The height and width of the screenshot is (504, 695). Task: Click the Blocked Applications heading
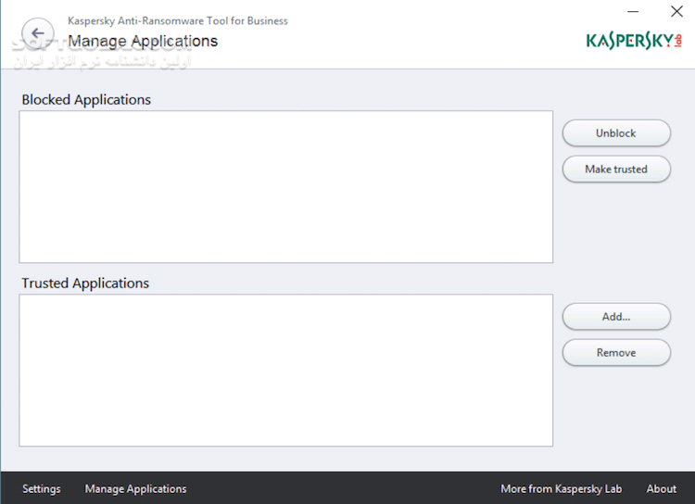coord(86,100)
